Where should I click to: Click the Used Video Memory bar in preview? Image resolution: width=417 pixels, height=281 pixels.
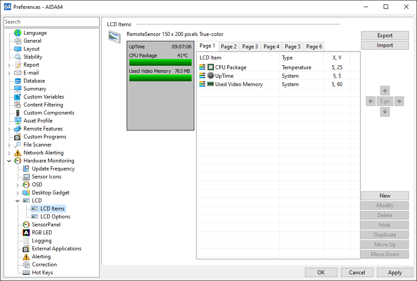click(x=160, y=78)
